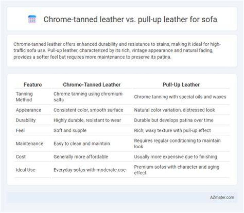Click the Pull-Up Leather column header

[x=181, y=85]
